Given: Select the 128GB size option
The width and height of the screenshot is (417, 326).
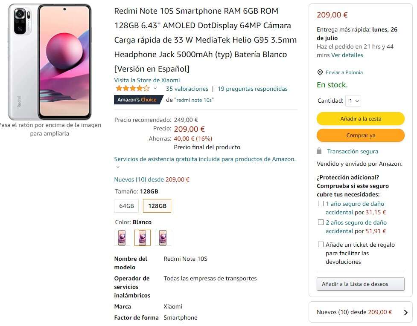Looking at the screenshot, I should click(x=157, y=206).
